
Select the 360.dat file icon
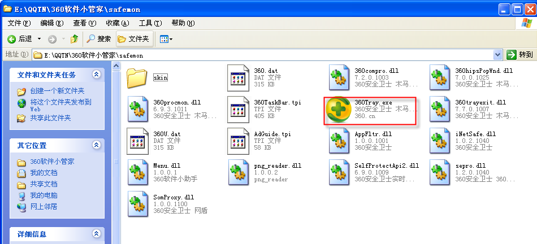239,78
